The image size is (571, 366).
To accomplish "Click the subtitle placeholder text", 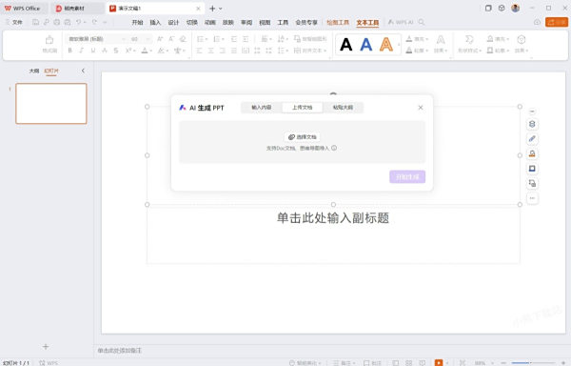I will coord(333,218).
